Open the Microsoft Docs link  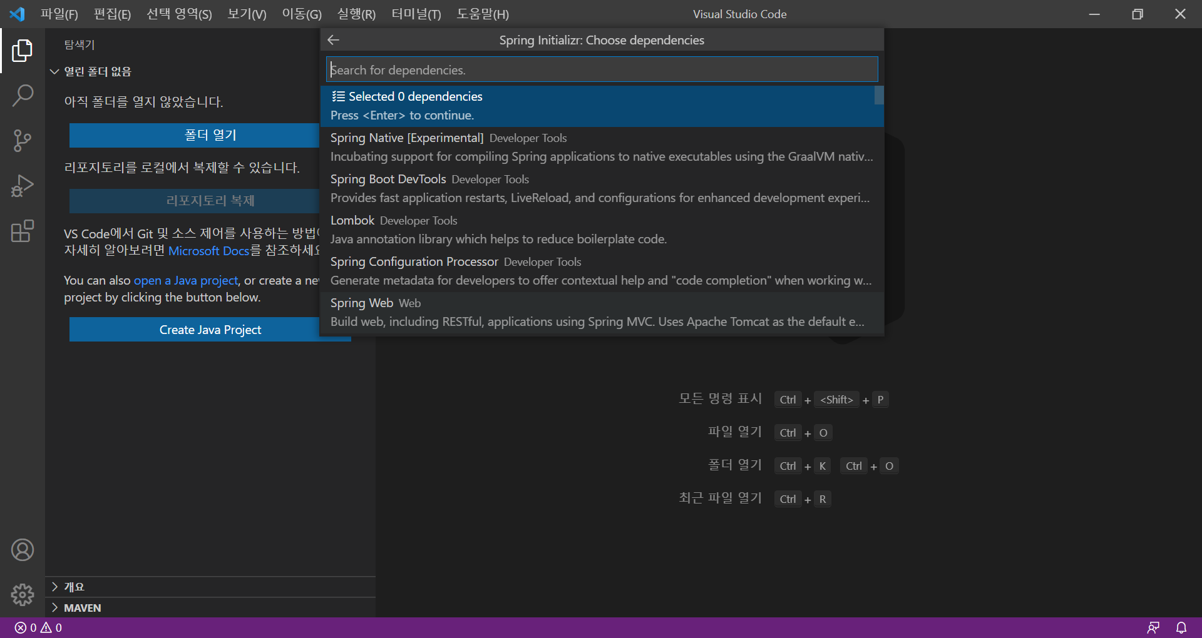pyautogui.click(x=208, y=251)
